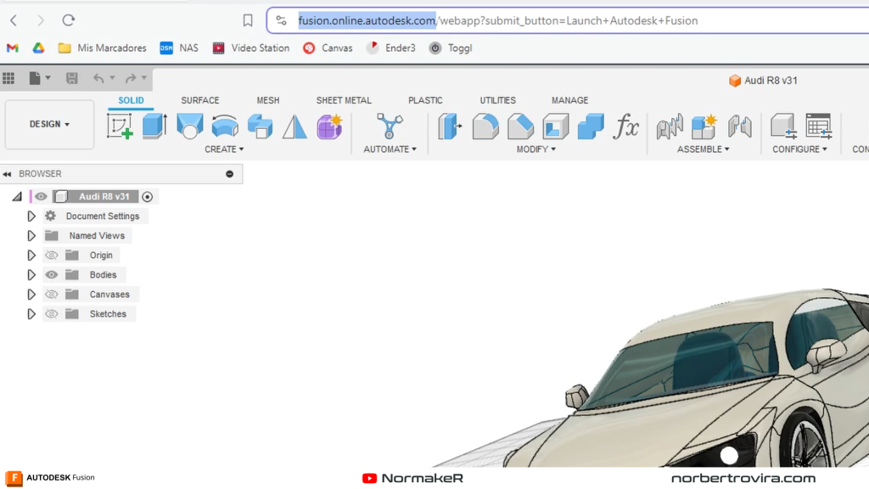Click the Revolve tool icon
Screen dimensions: 869x489
(x=189, y=126)
